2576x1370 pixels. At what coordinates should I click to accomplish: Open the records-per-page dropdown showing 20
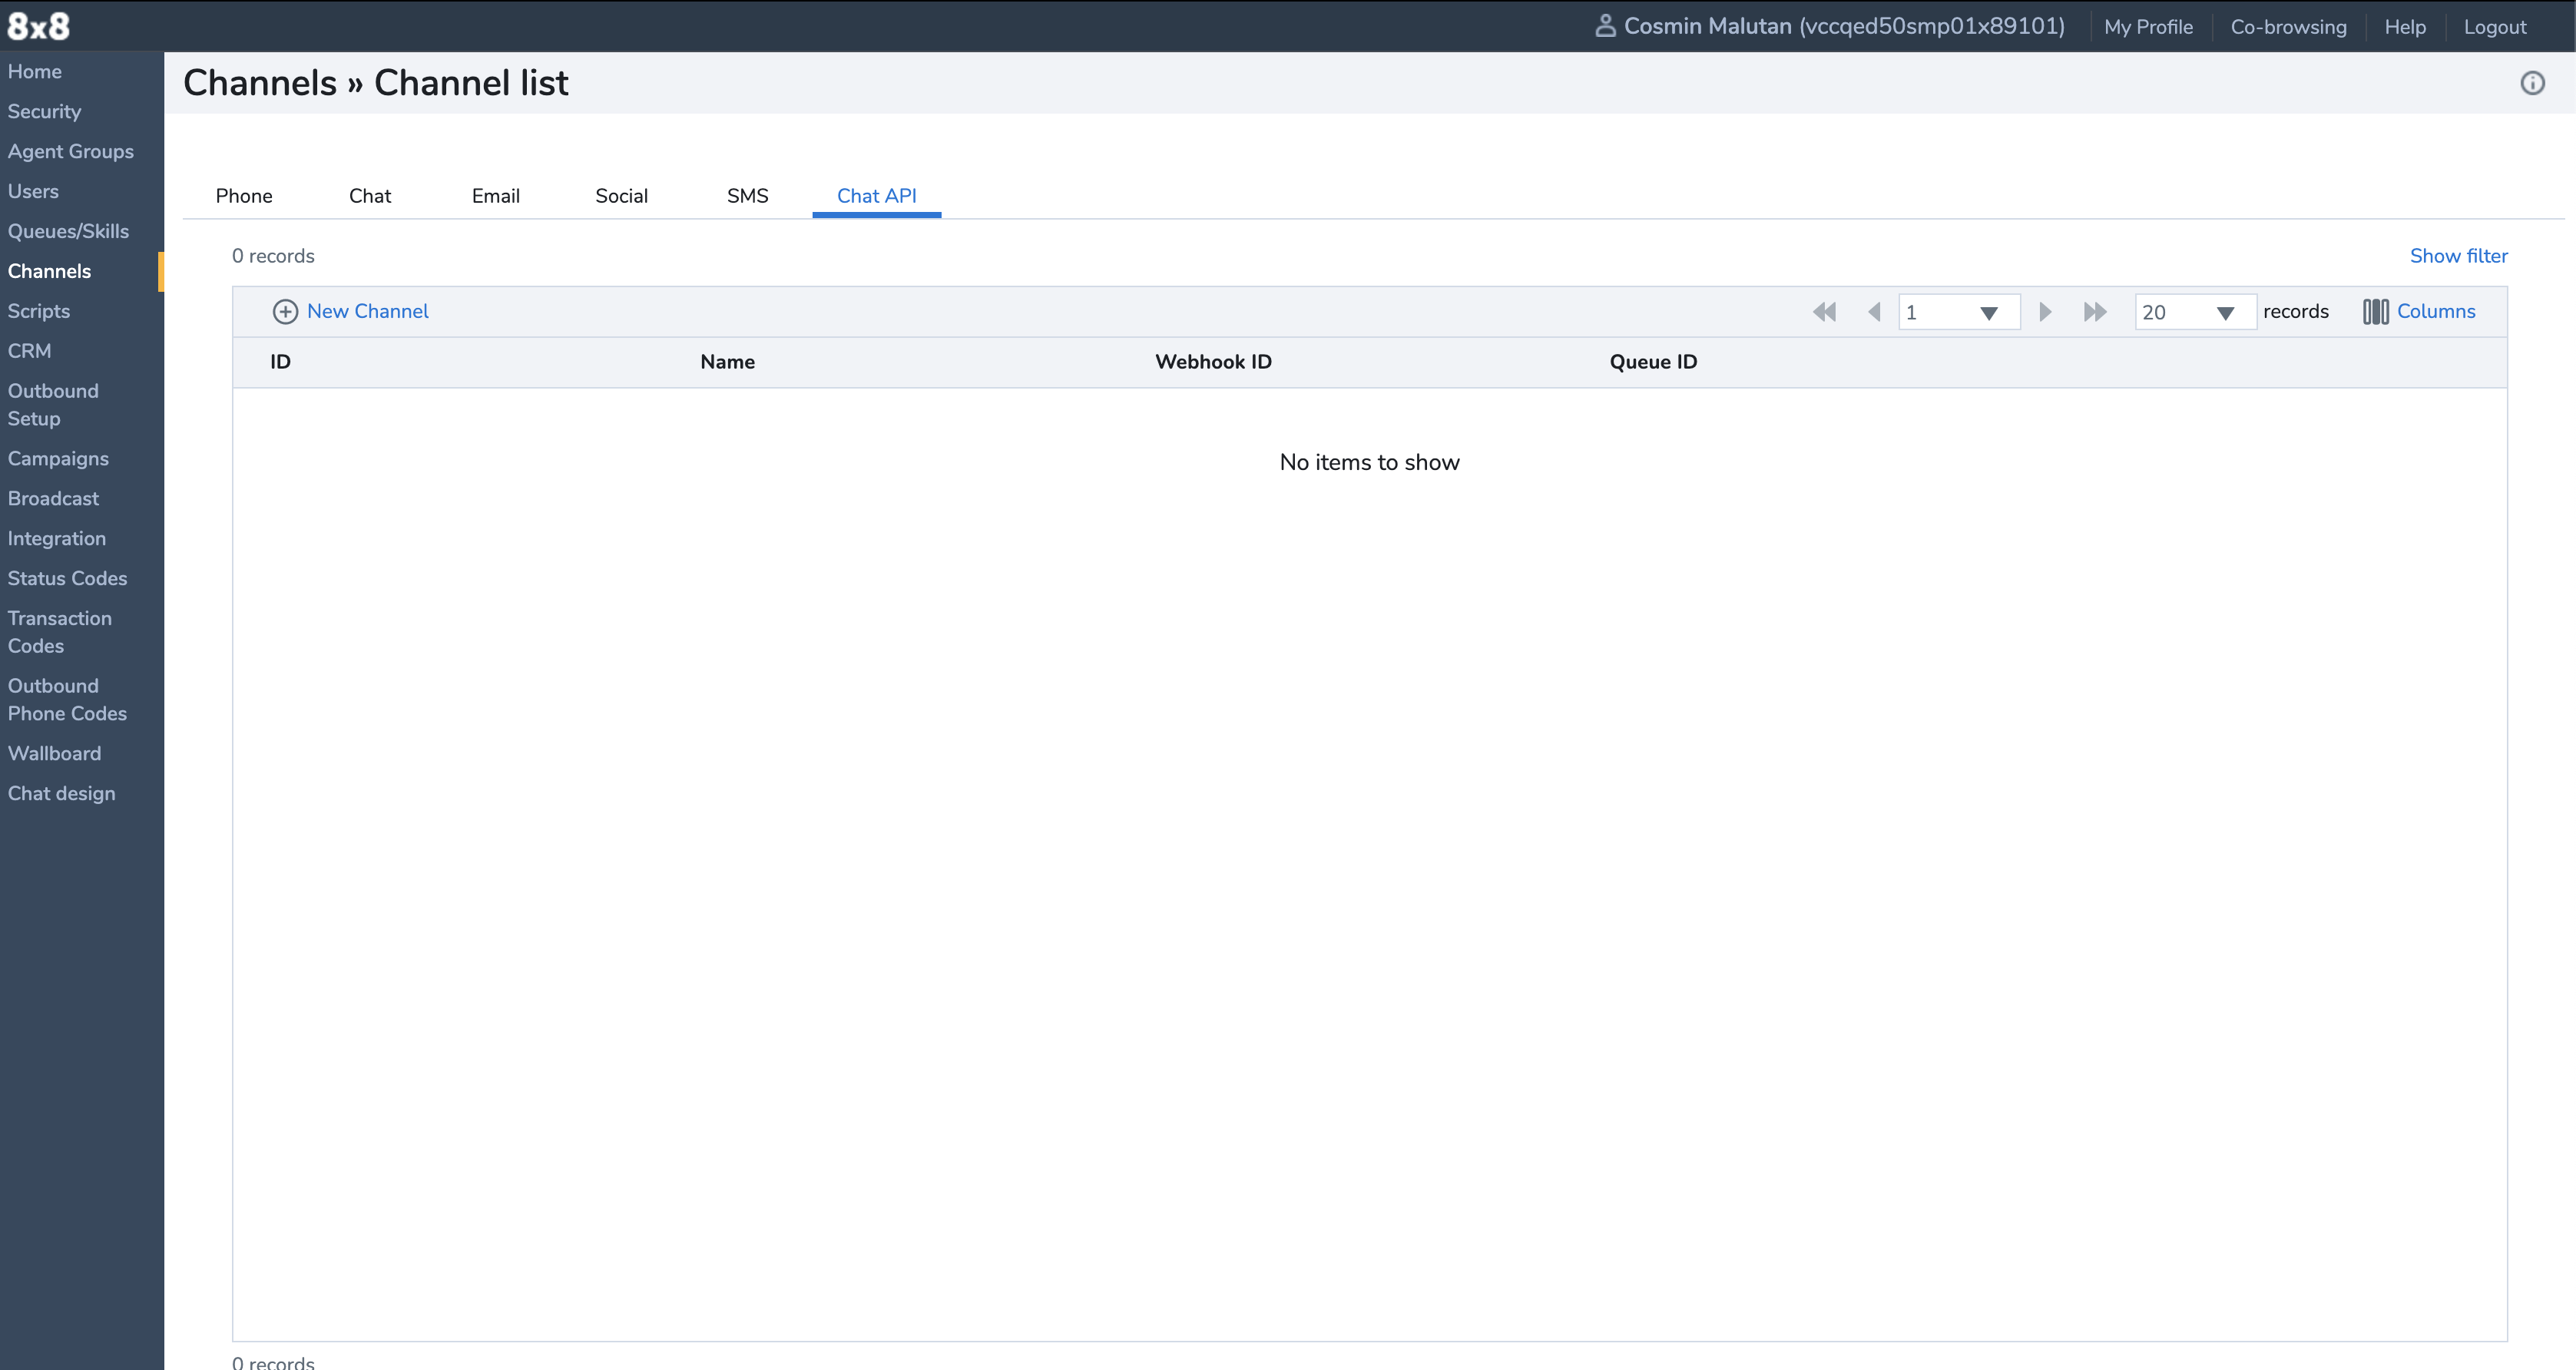click(x=2194, y=312)
